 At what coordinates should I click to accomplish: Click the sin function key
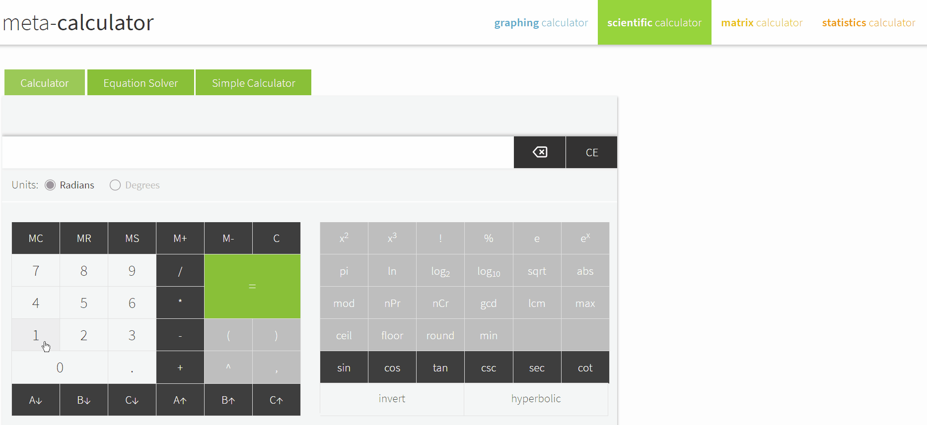pyautogui.click(x=344, y=367)
